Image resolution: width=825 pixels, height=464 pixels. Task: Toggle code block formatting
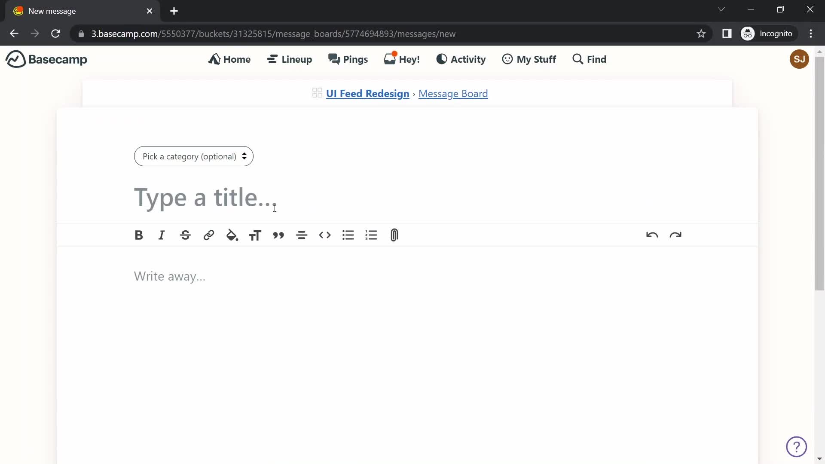(325, 235)
